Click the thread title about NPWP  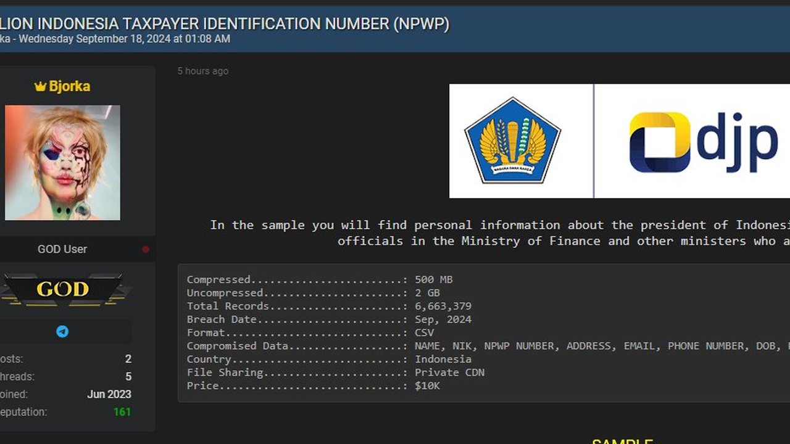point(225,24)
